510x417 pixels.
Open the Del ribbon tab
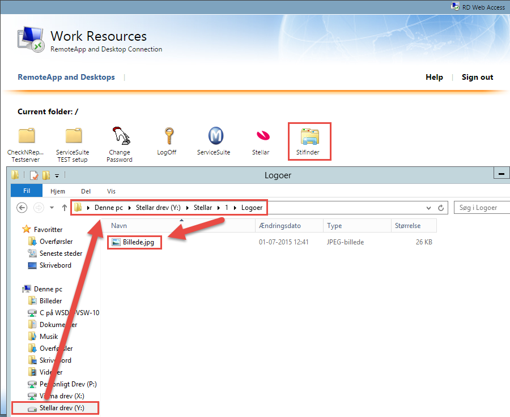coord(86,191)
